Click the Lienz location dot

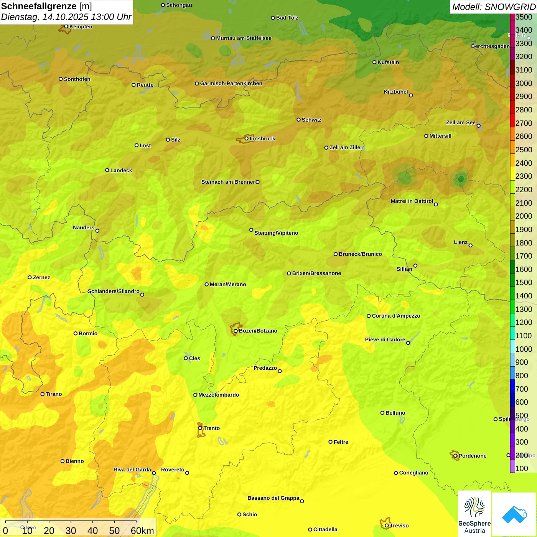pos(471,245)
